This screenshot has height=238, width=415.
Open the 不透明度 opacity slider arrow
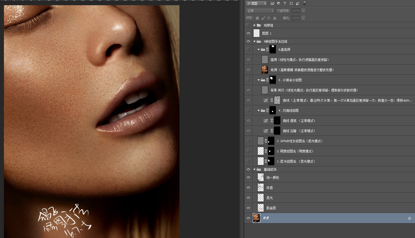(303, 11)
